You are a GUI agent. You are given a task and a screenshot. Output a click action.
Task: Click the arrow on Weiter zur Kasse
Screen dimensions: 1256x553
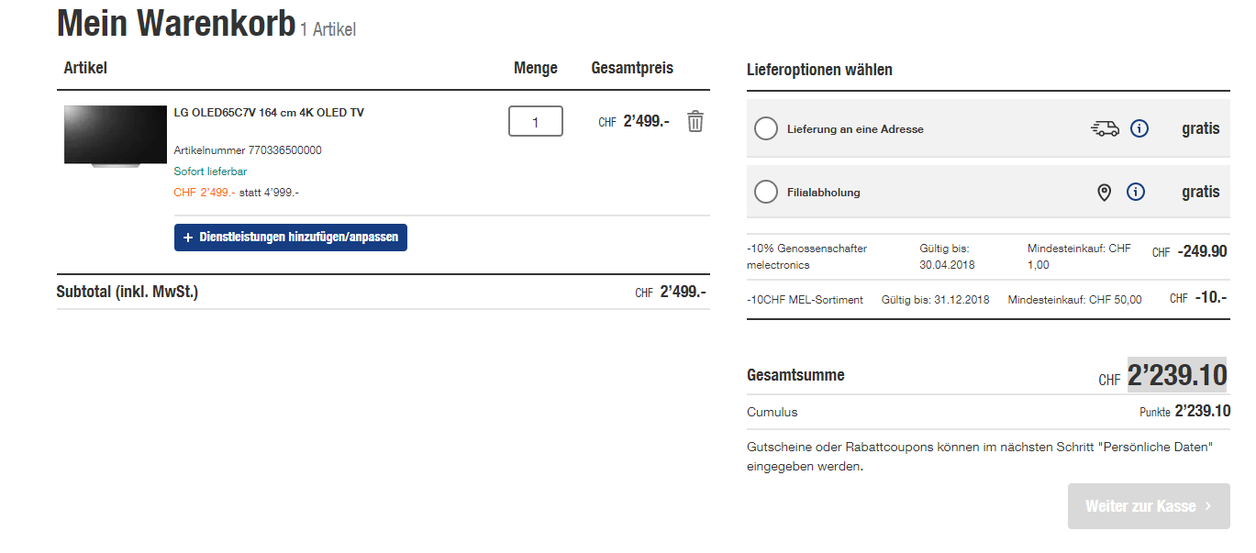[x=1208, y=506]
